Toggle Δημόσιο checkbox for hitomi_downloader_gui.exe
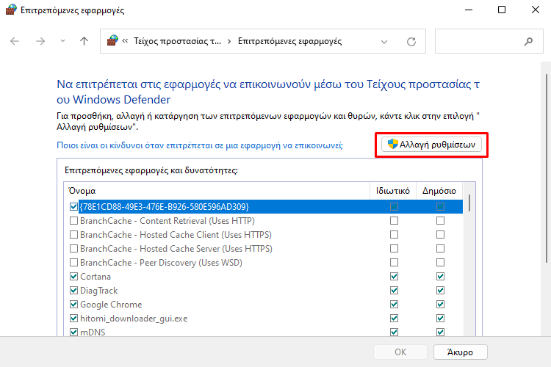 coord(440,319)
